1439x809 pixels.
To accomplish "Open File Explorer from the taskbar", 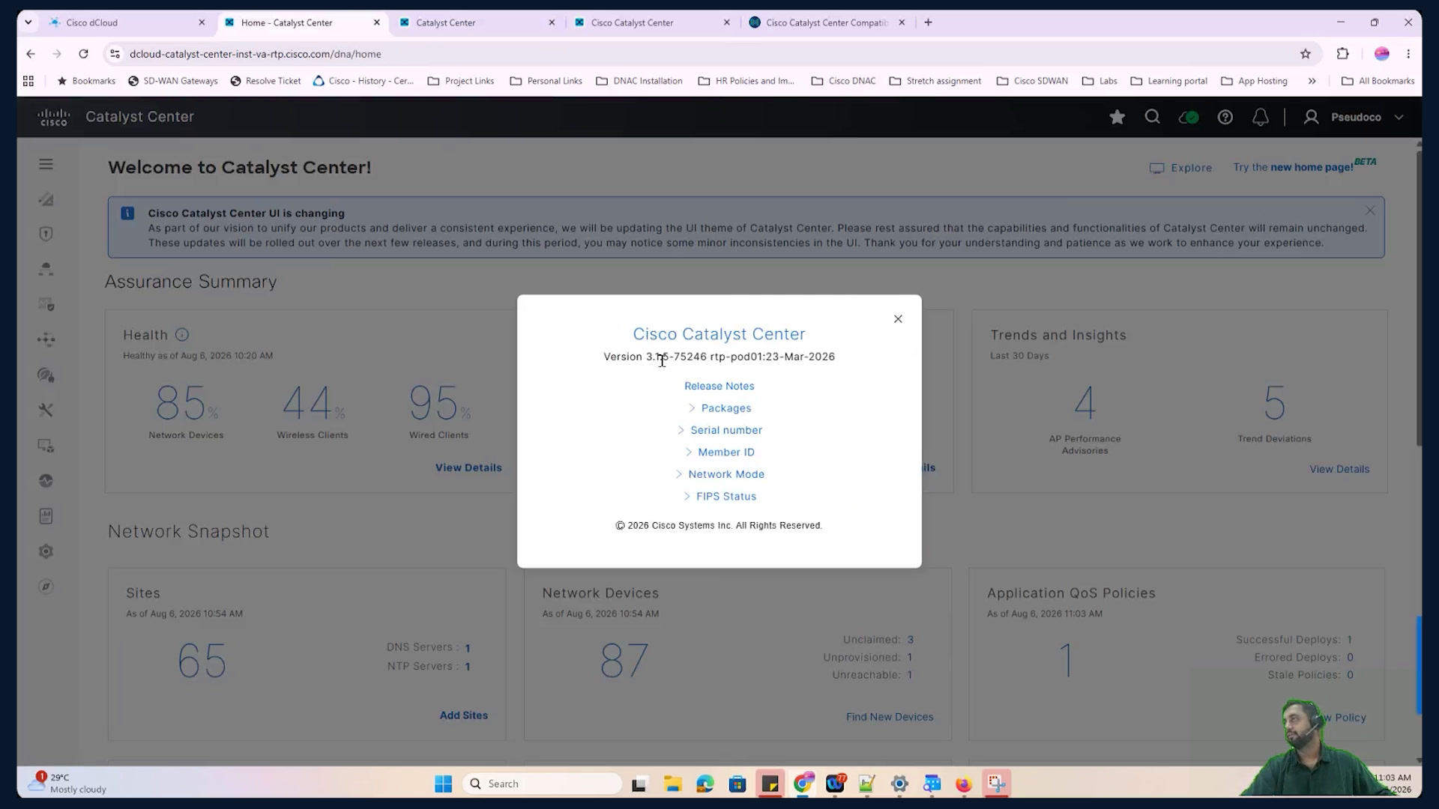I will point(672,784).
